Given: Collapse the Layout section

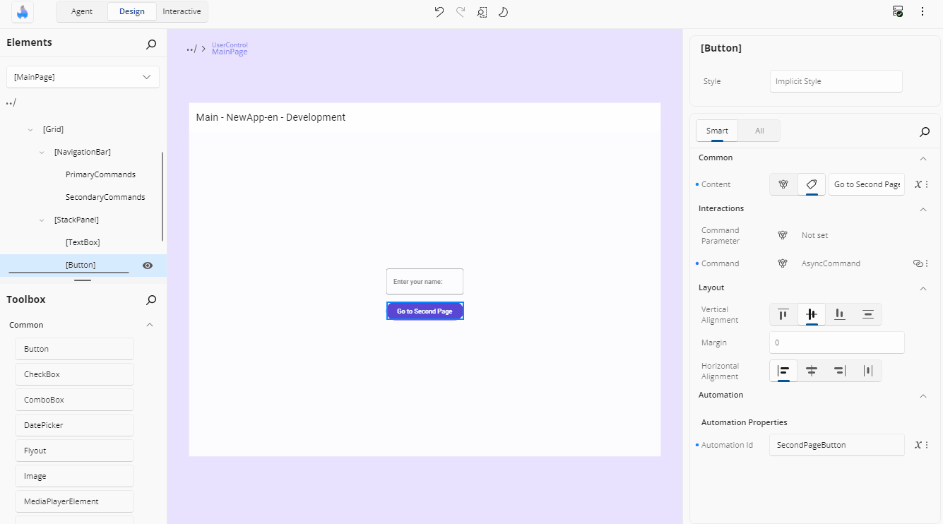Looking at the screenshot, I should pyautogui.click(x=923, y=288).
